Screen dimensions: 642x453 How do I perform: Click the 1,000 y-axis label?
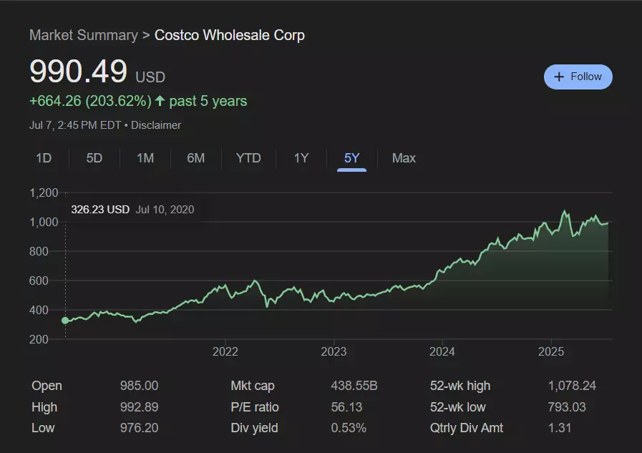coord(44,222)
